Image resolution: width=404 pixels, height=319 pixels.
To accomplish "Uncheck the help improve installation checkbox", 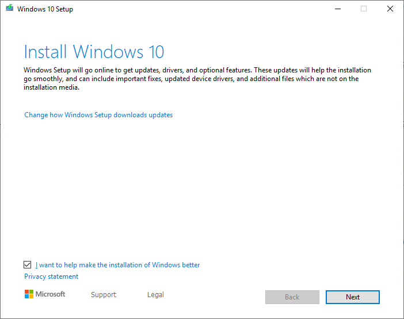I will (x=27, y=265).
